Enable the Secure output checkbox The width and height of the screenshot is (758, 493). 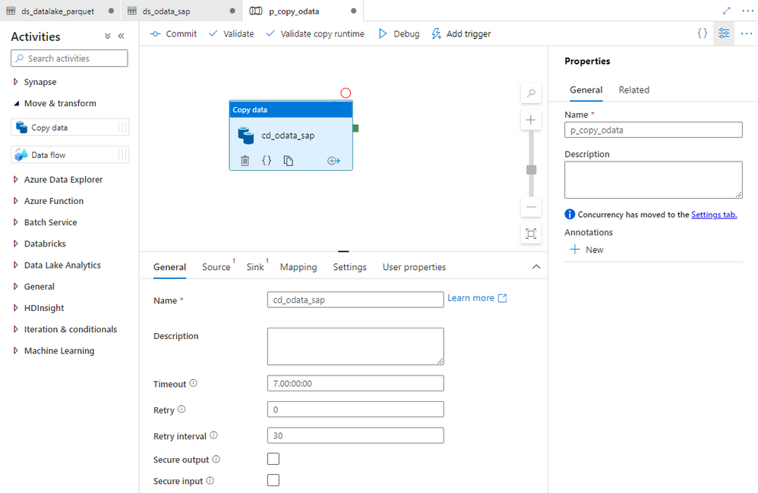click(x=273, y=459)
